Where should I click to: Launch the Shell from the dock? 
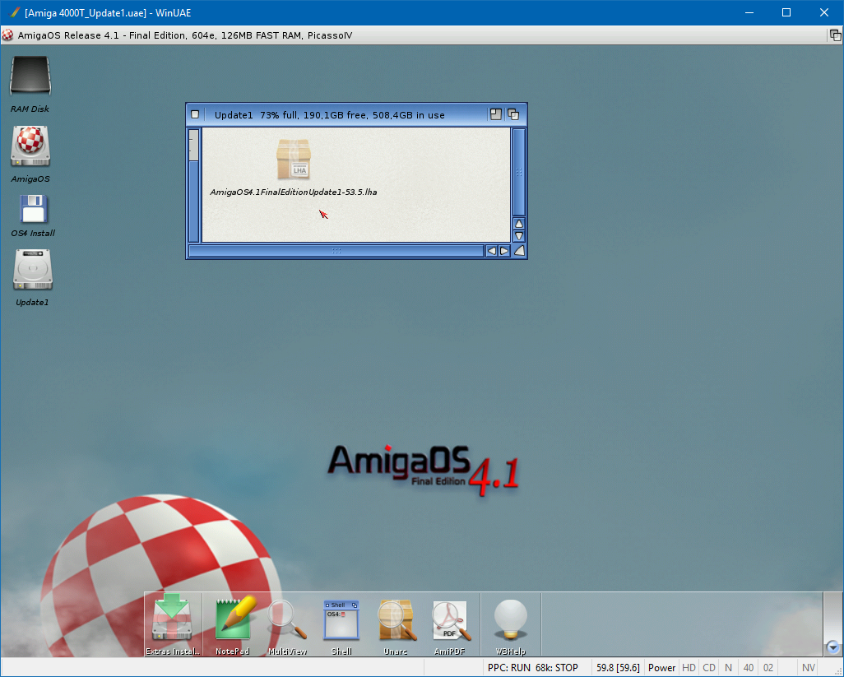(341, 621)
